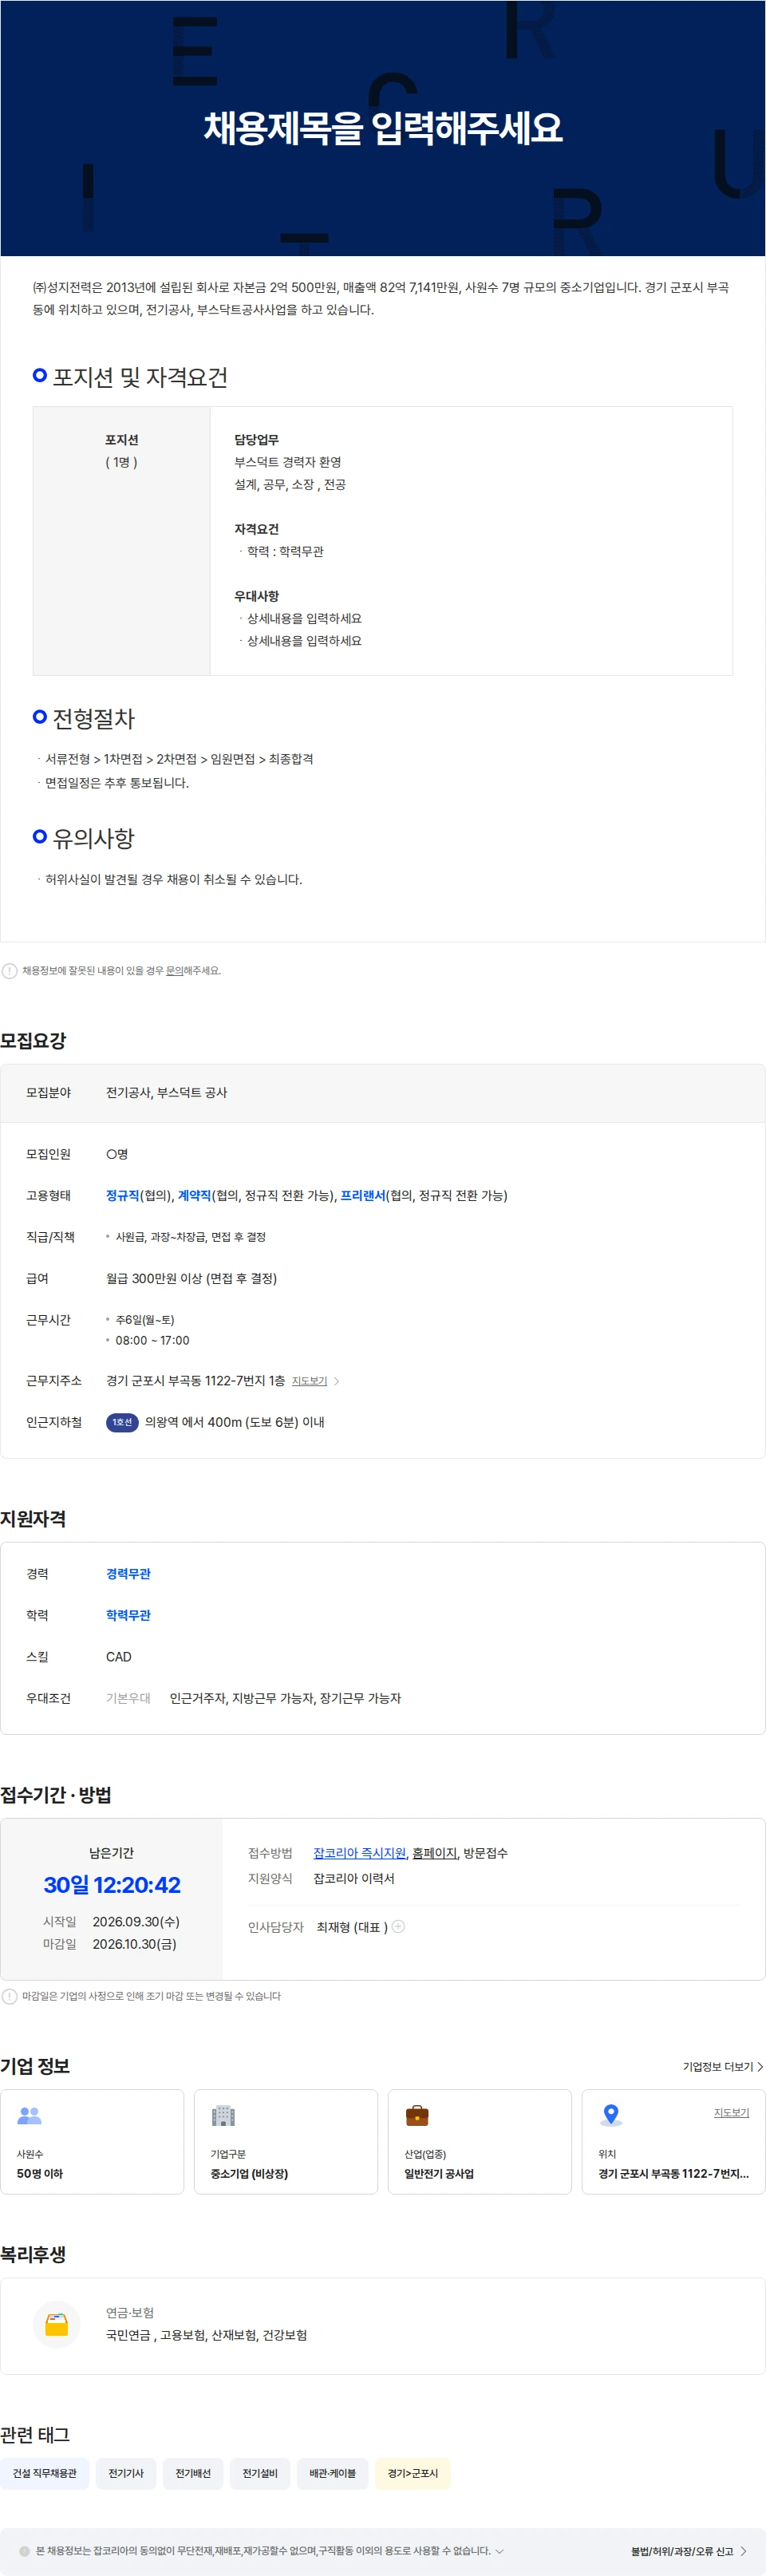
Task: Open 지도보기 link in the 위치 card
Action: [731, 2112]
